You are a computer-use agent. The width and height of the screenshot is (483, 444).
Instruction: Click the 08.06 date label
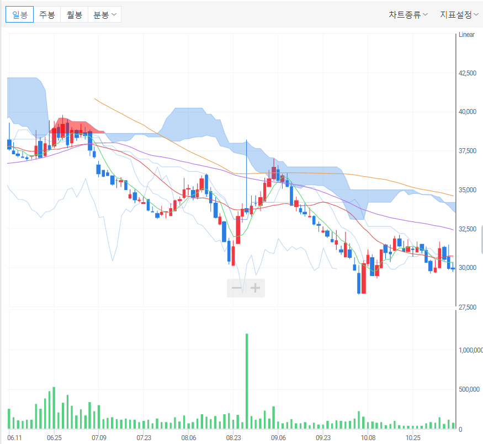[189, 437]
